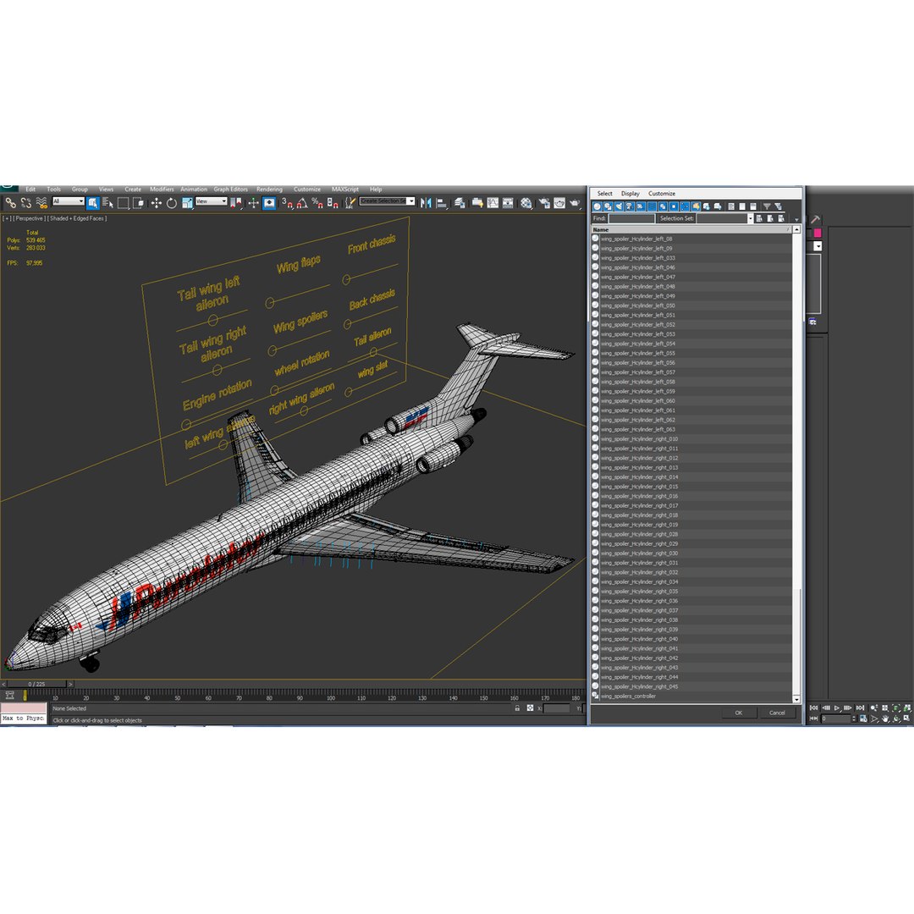Viewport: 914px width, 914px height.
Task: Open Render Setup icon
Action: (x=544, y=202)
